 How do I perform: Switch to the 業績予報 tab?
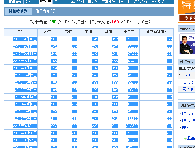pyautogui.click(x=141, y=2)
